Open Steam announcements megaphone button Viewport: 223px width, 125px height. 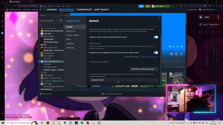(141, 6)
